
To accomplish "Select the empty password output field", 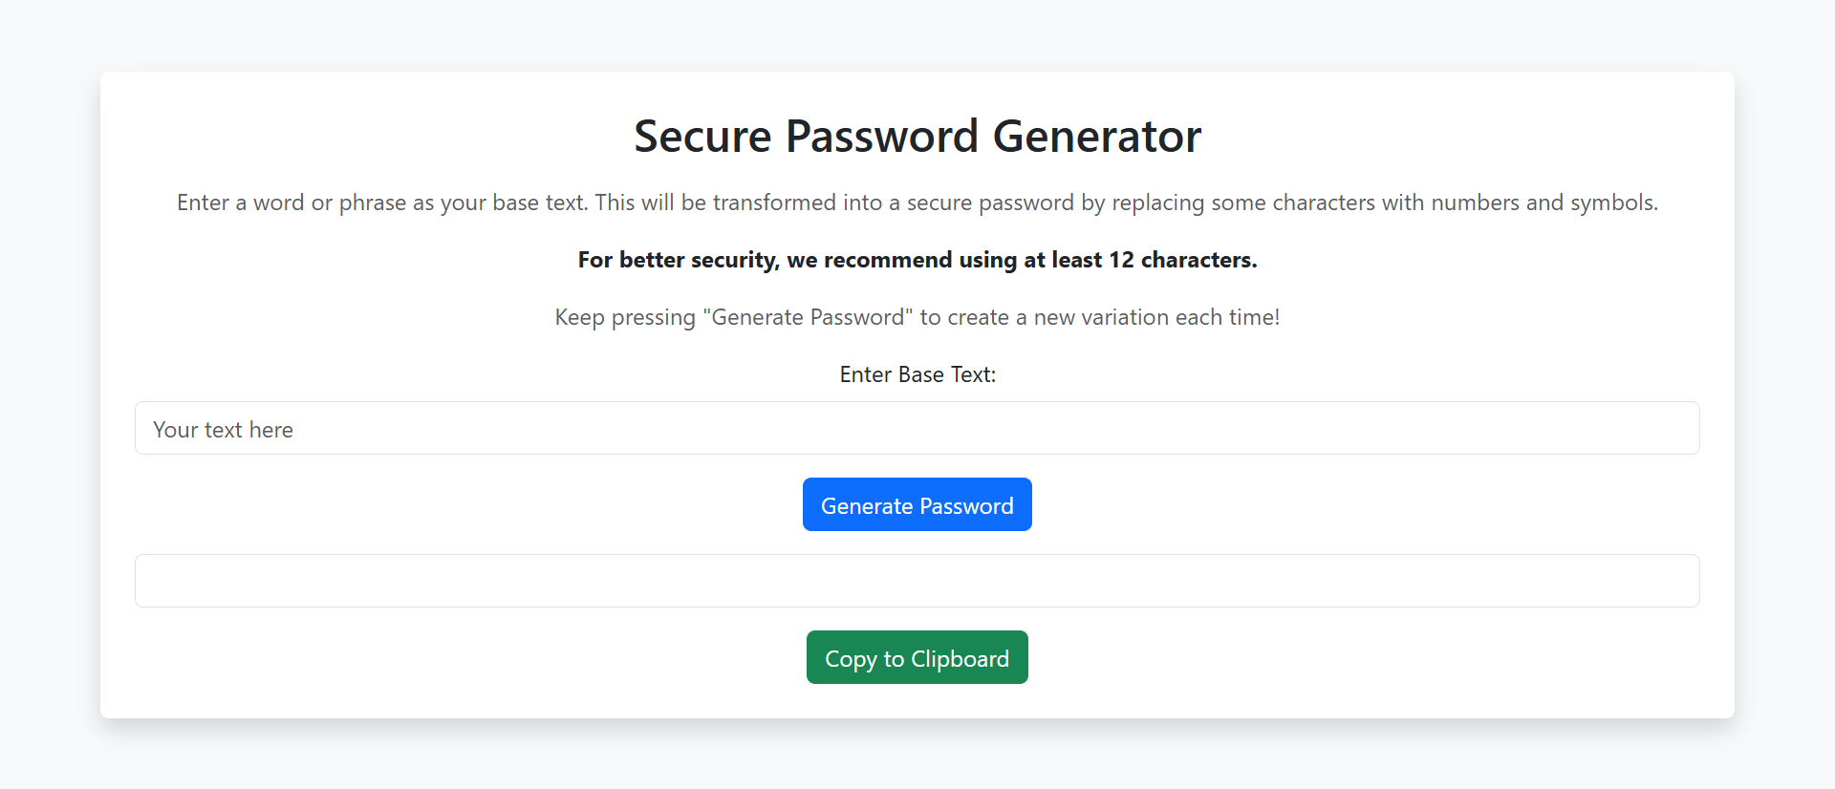I will (x=917, y=580).
